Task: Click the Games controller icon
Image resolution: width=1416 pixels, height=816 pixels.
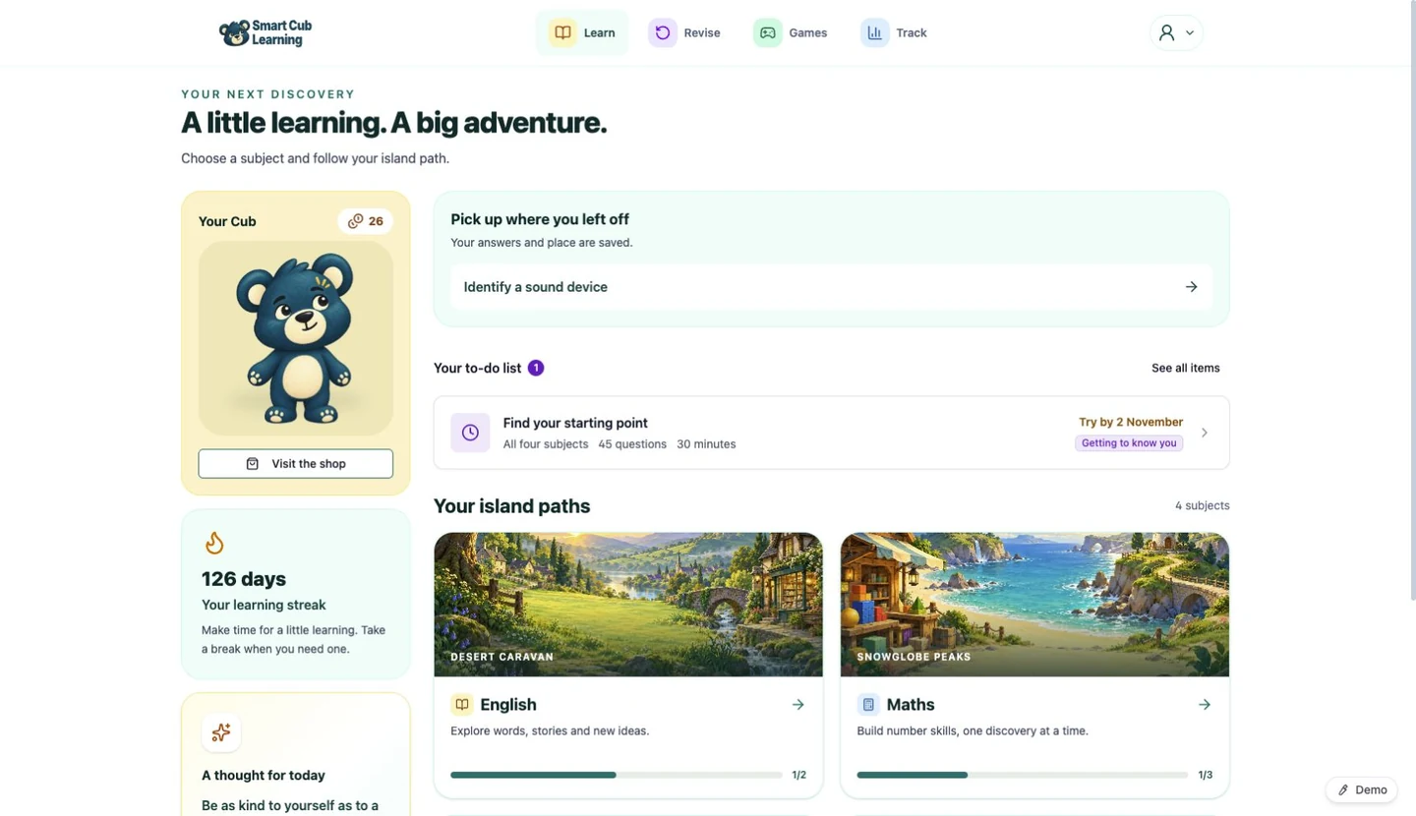Action: [768, 32]
